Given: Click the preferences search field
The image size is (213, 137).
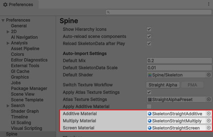Looking at the screenshot, I should tap(159, 12).
